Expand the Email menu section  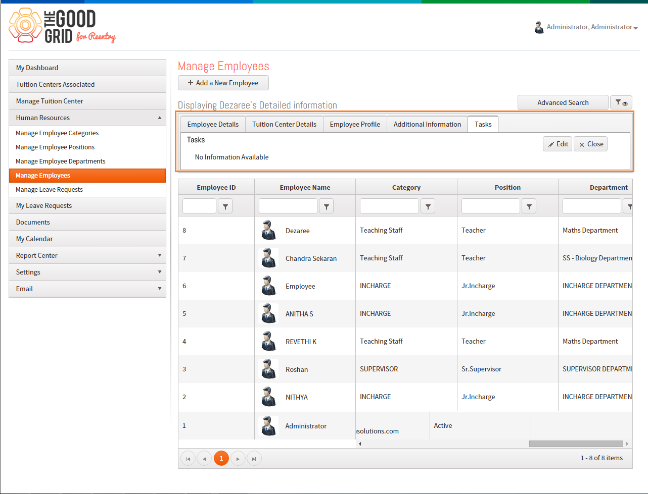point(87,289)
